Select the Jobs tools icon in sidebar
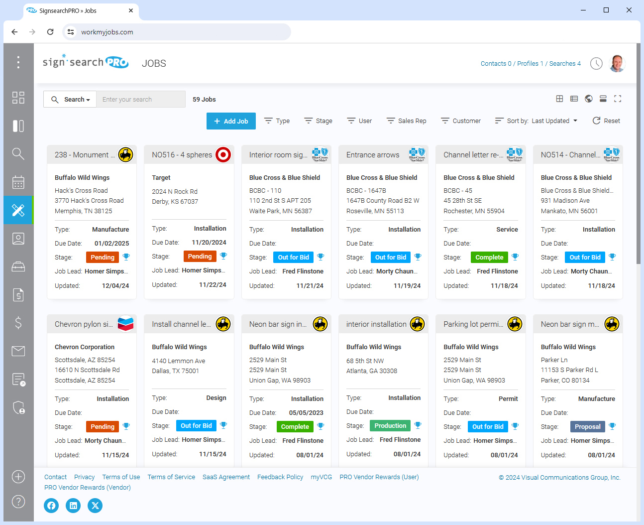The height and width of the screenshot is (525, 644). [x=18, y=210]
